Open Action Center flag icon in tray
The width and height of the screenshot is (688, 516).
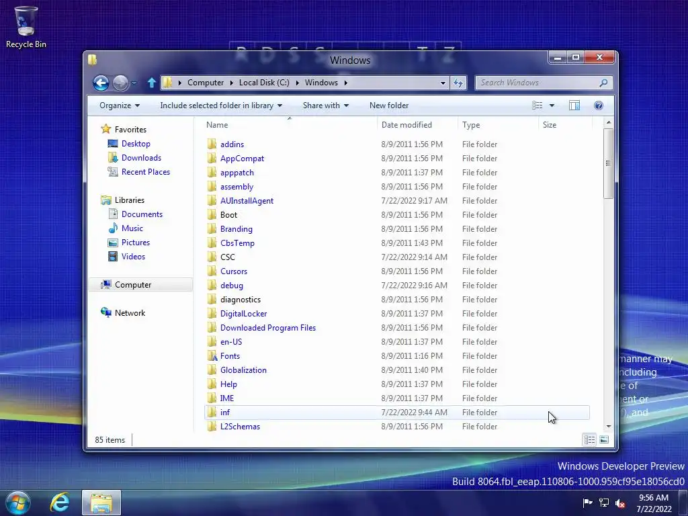587,503
